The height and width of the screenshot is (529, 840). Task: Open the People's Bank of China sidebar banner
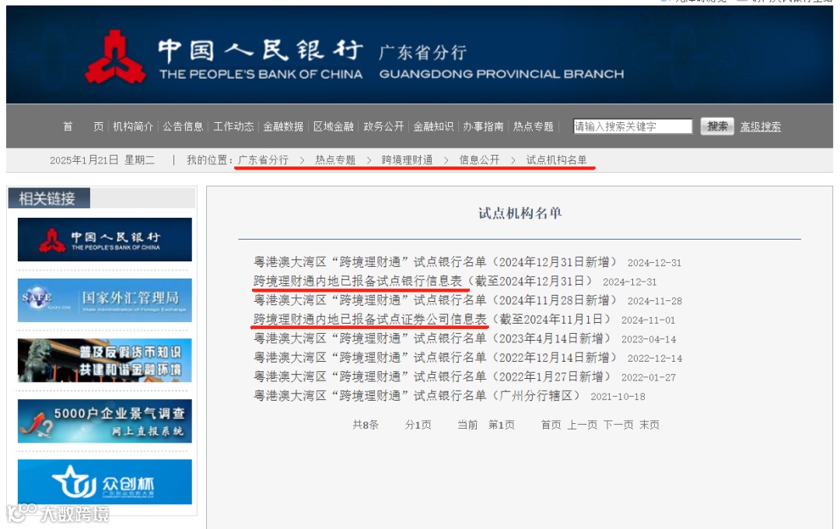tap(104, 240)
